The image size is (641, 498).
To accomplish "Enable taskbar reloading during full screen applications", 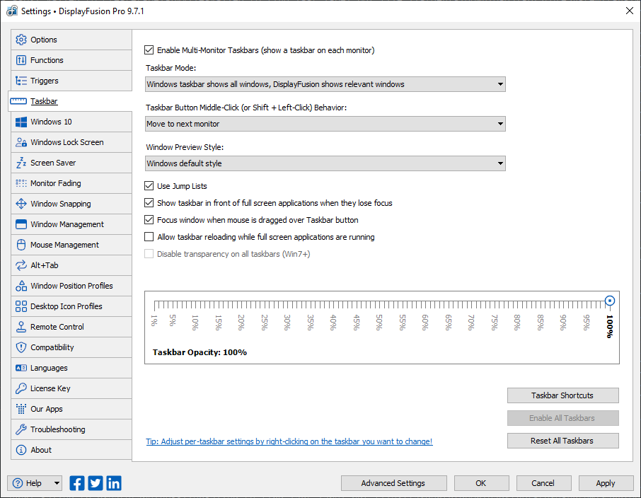I will click(149, 237).
